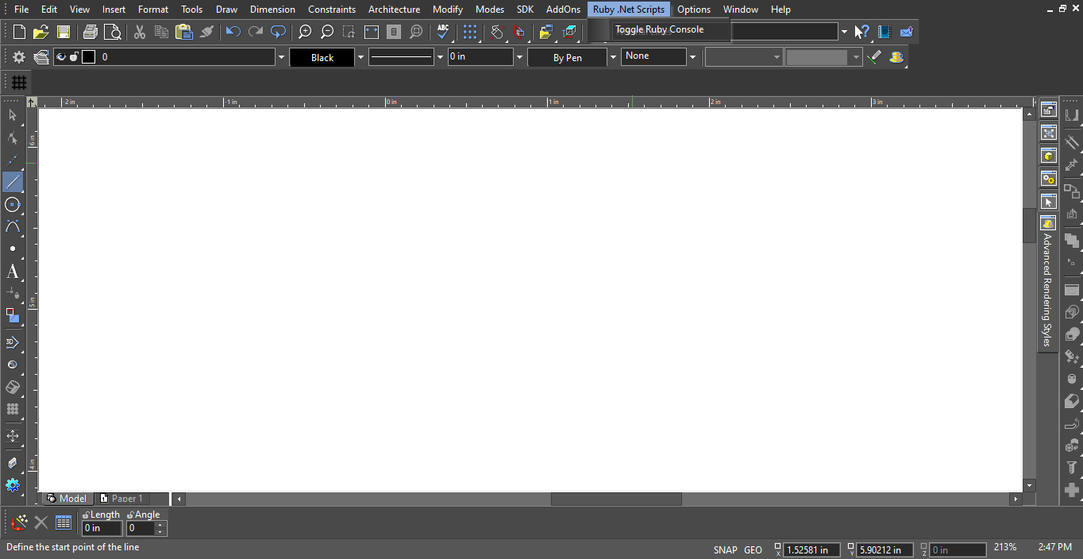
Task: Expand the By Pen dropdown arrow
Action: pyautogui.click(x=613, y=57)
